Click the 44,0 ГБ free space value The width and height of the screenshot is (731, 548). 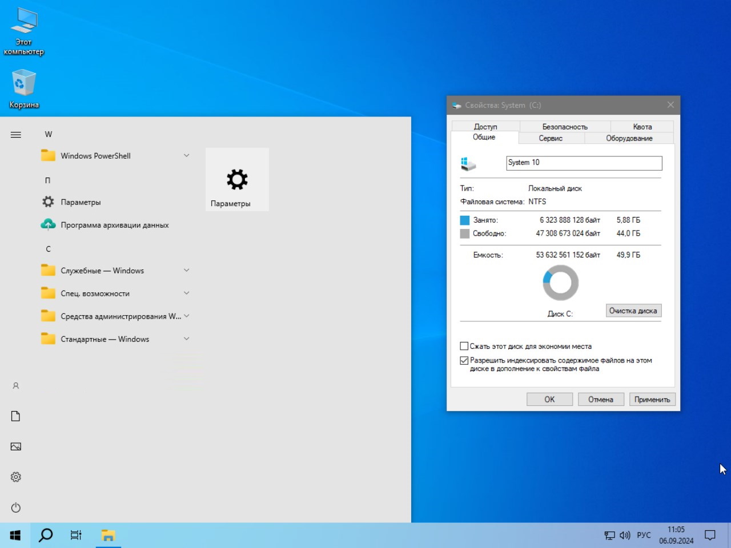point(628,233)
